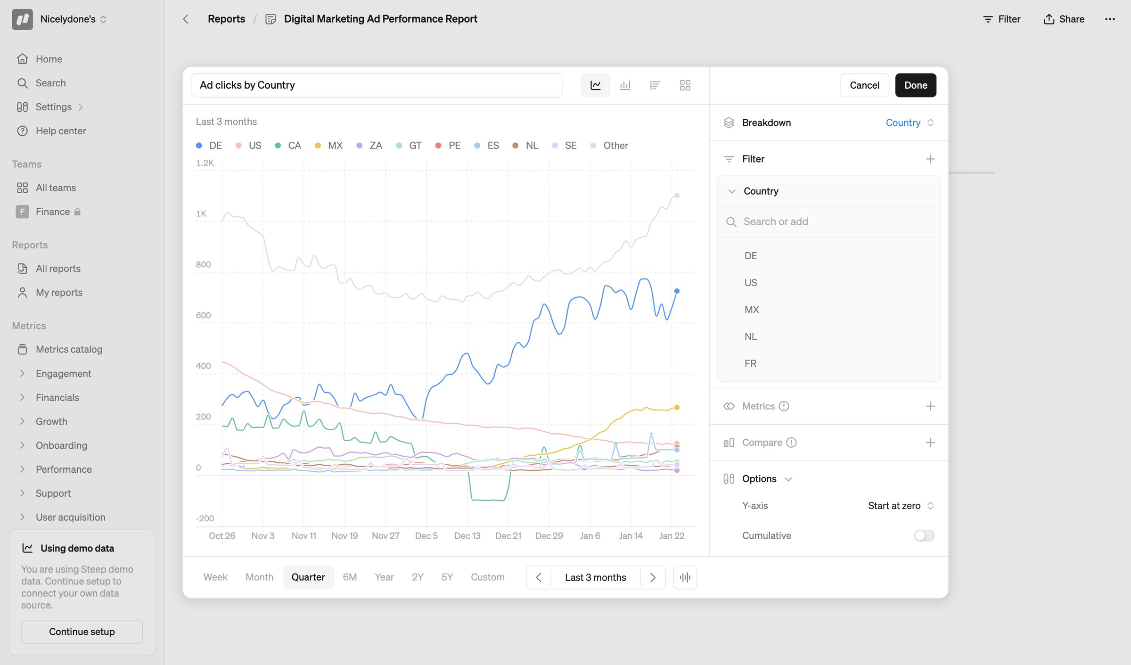This screenshot has height=665, width=1131.
Task: Click the Cancel button
Action: tap(864, 85)
